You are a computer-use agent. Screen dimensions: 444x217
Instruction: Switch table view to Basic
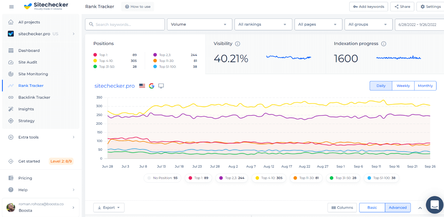tap(372, 208)
